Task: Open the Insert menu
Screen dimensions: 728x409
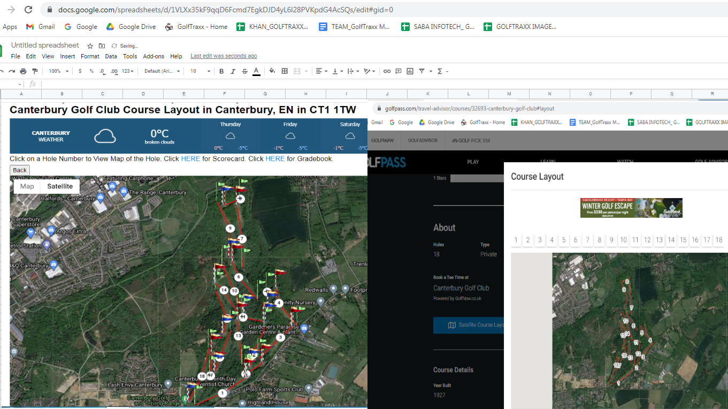Action: 67,56
